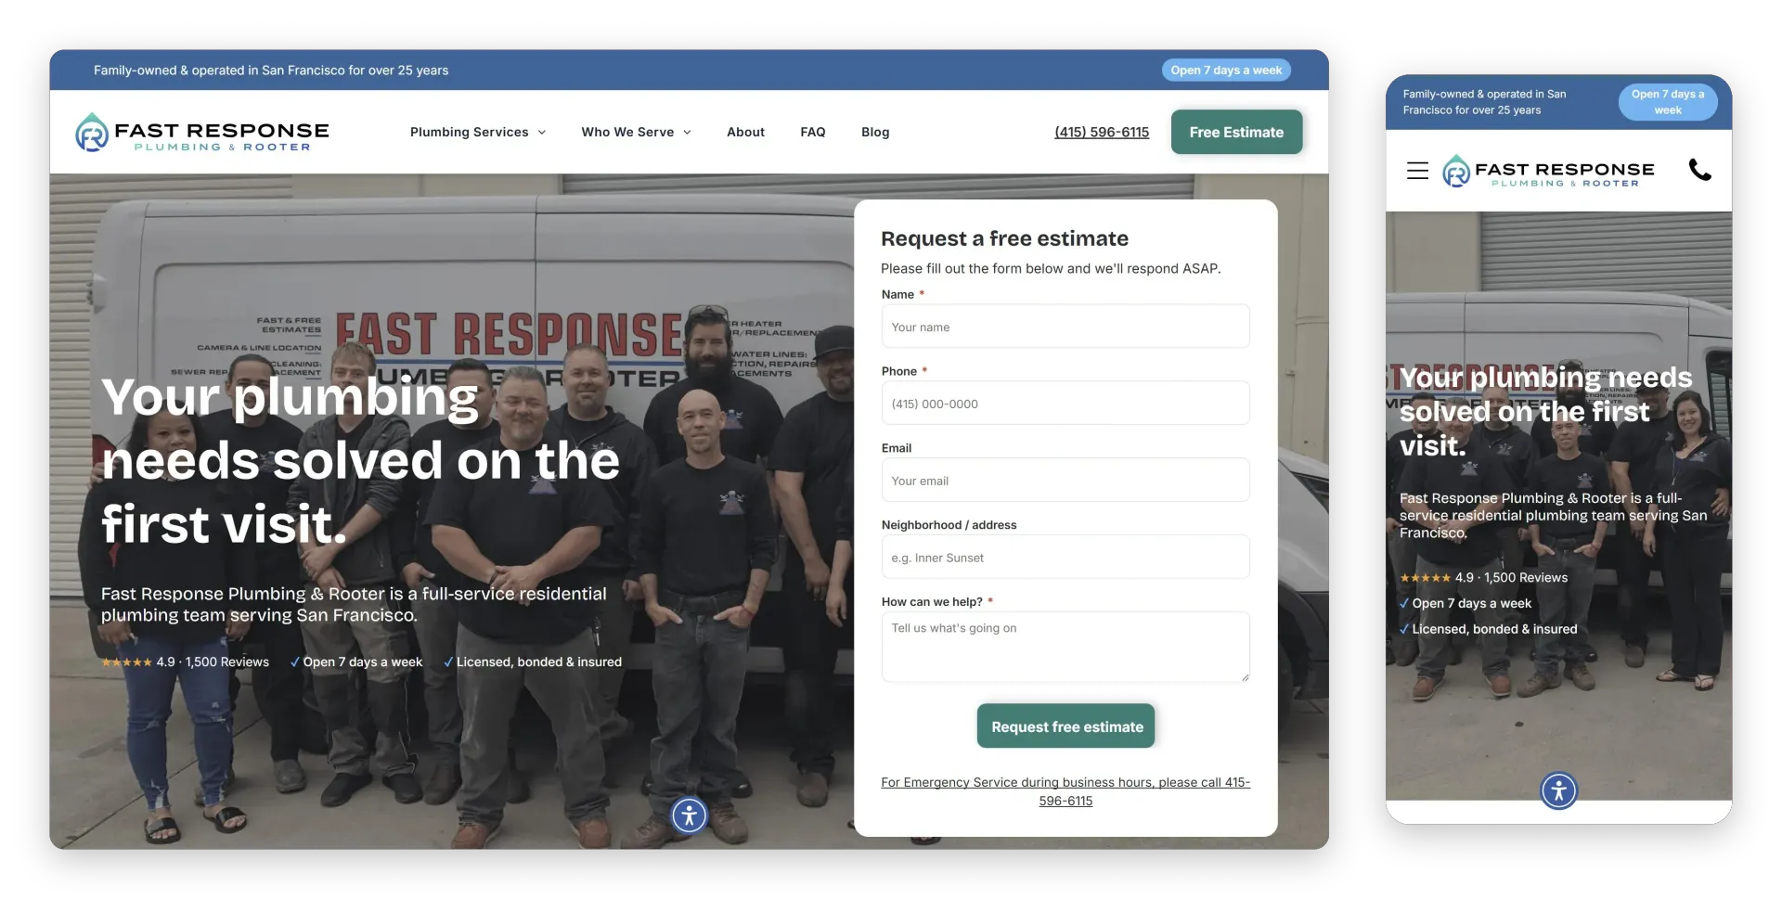Click the Free Estimate header button
The width and height of the screenshot is (1782, 899).
pyautogui.click(x=1236, y=132)
